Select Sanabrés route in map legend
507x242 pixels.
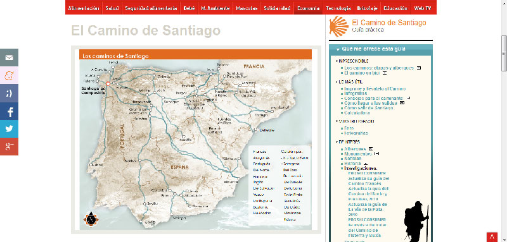point(292,201)
